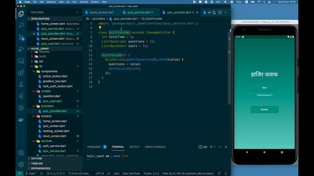Close the terminal panel

click(226, 147)
